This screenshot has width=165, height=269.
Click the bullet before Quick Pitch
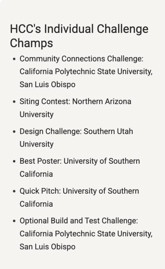(x=14, y=191)
